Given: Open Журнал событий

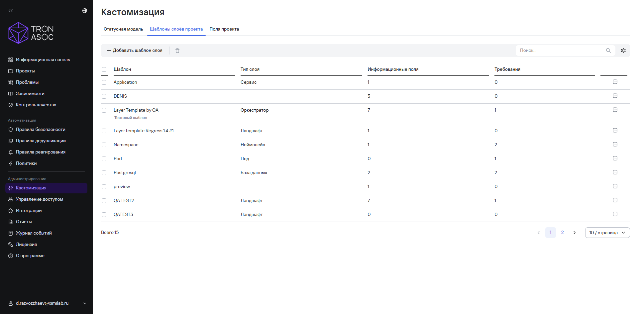Looking at the screenshot, I should 46,233.
